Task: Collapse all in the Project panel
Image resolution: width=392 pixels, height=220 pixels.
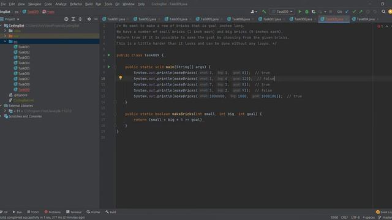Action: pyautogui.click(x=80, y=19)
